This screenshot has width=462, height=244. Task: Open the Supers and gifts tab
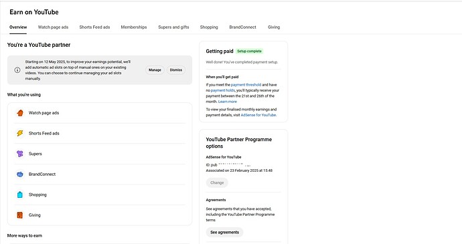pyautogui.click(x=173, y=27)
